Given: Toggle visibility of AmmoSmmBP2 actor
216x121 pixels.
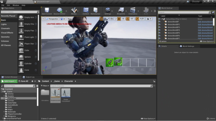Looking at the screenshot, I should click(159, 25).
